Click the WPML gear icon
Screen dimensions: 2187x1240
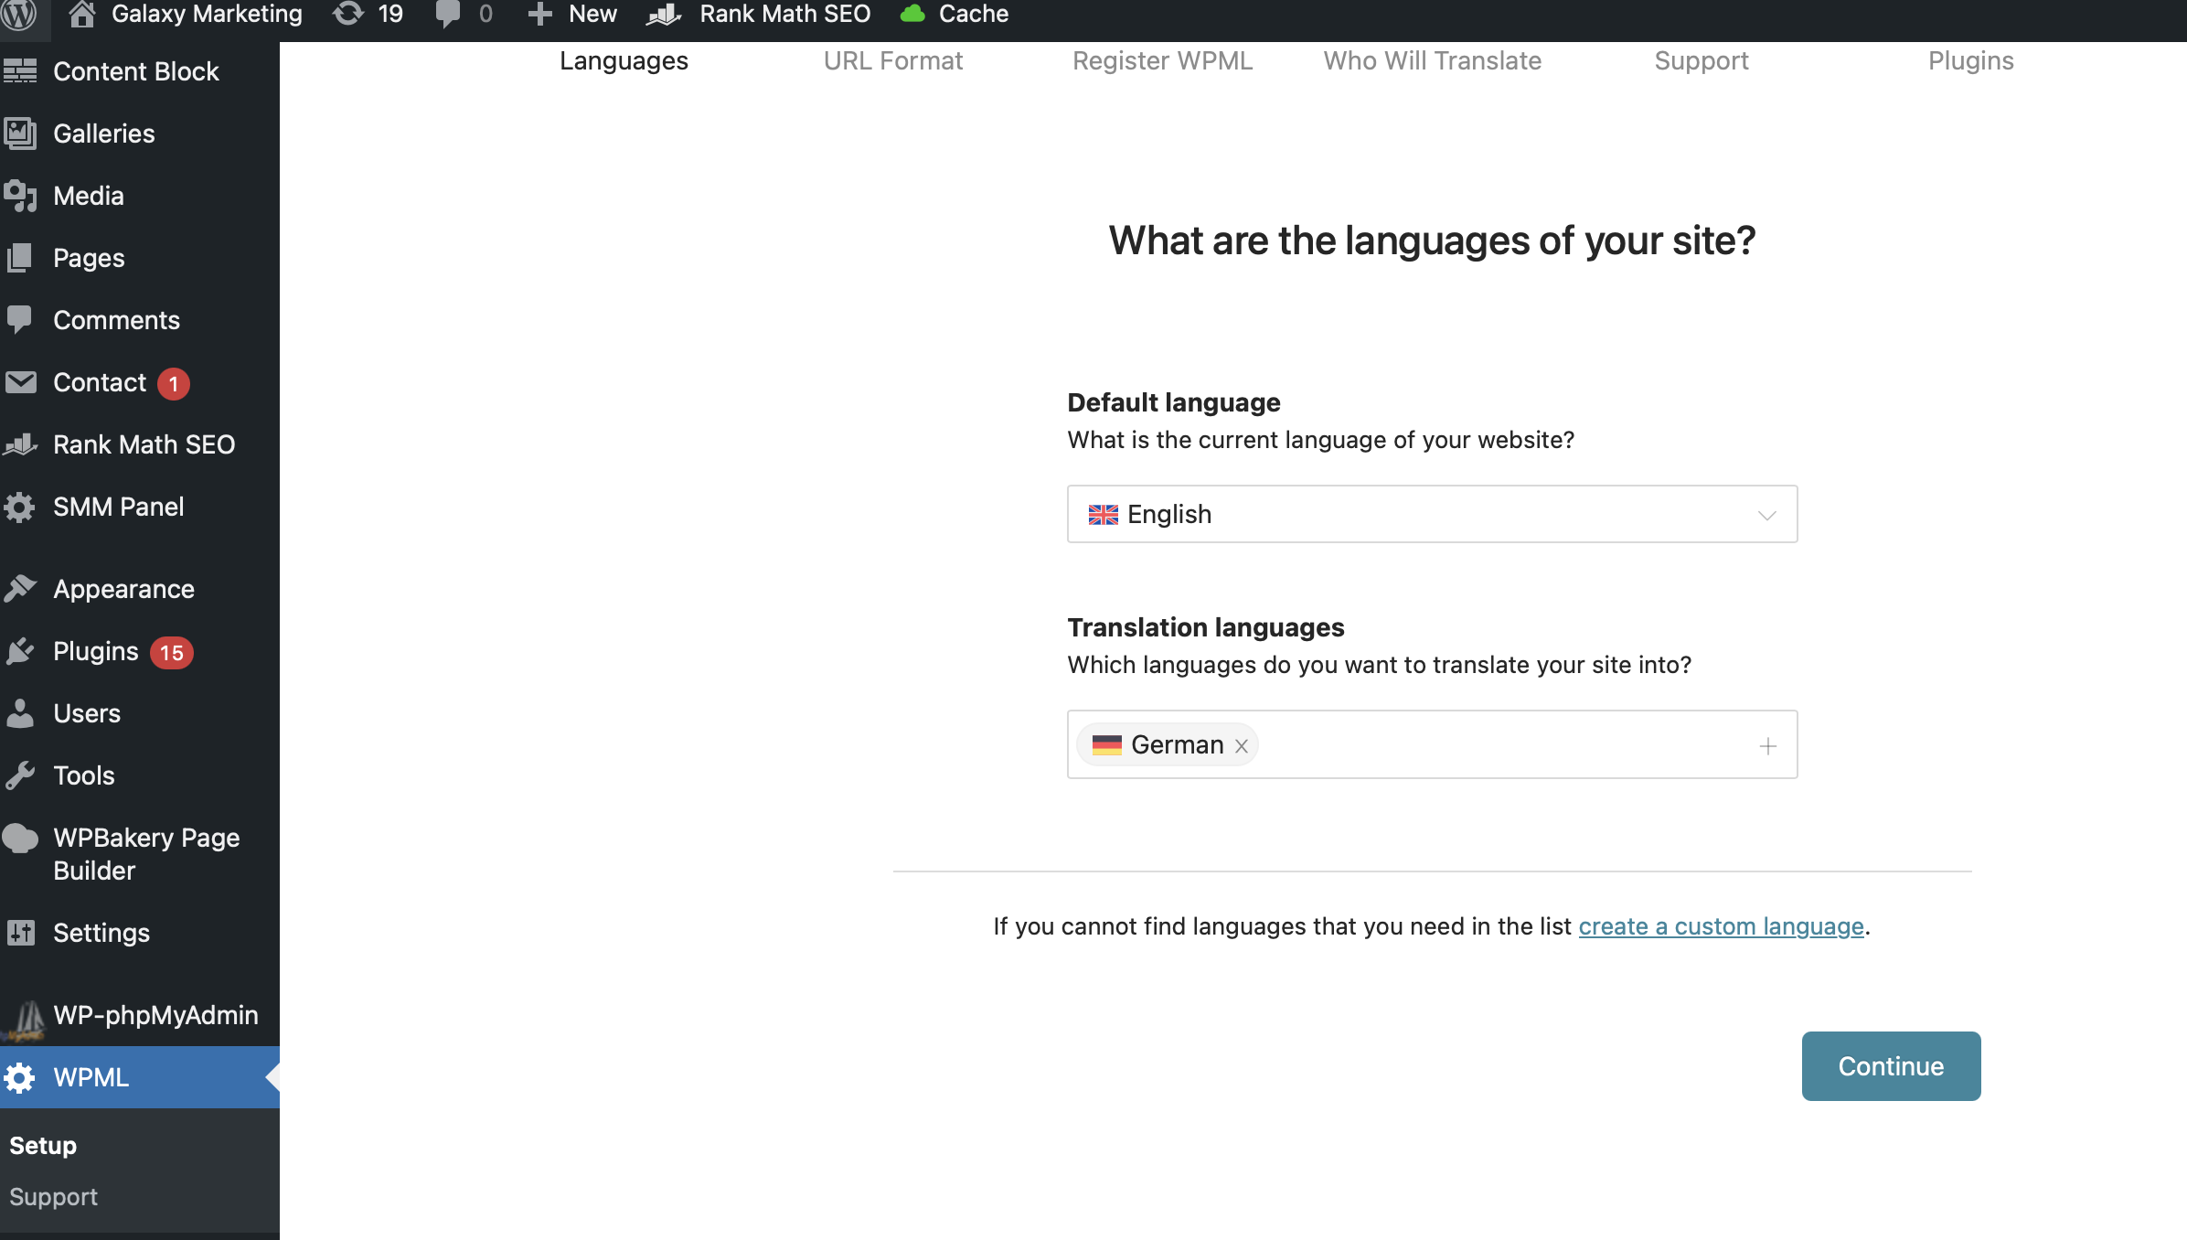(x=19, y=1077)
